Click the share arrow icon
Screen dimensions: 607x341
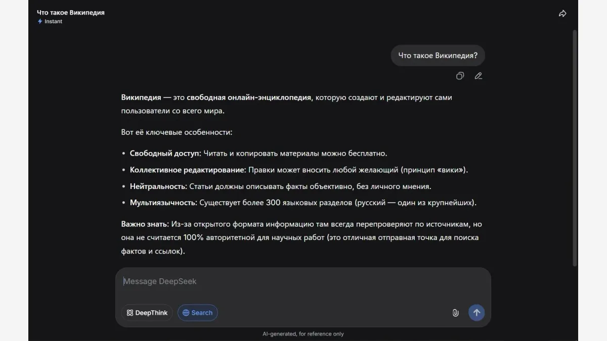(562, 14)
